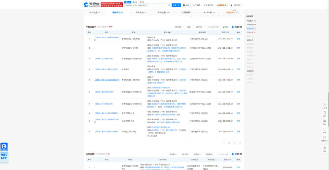
Task: Select the 查公司 search type tab
Action: coord(127,2)
